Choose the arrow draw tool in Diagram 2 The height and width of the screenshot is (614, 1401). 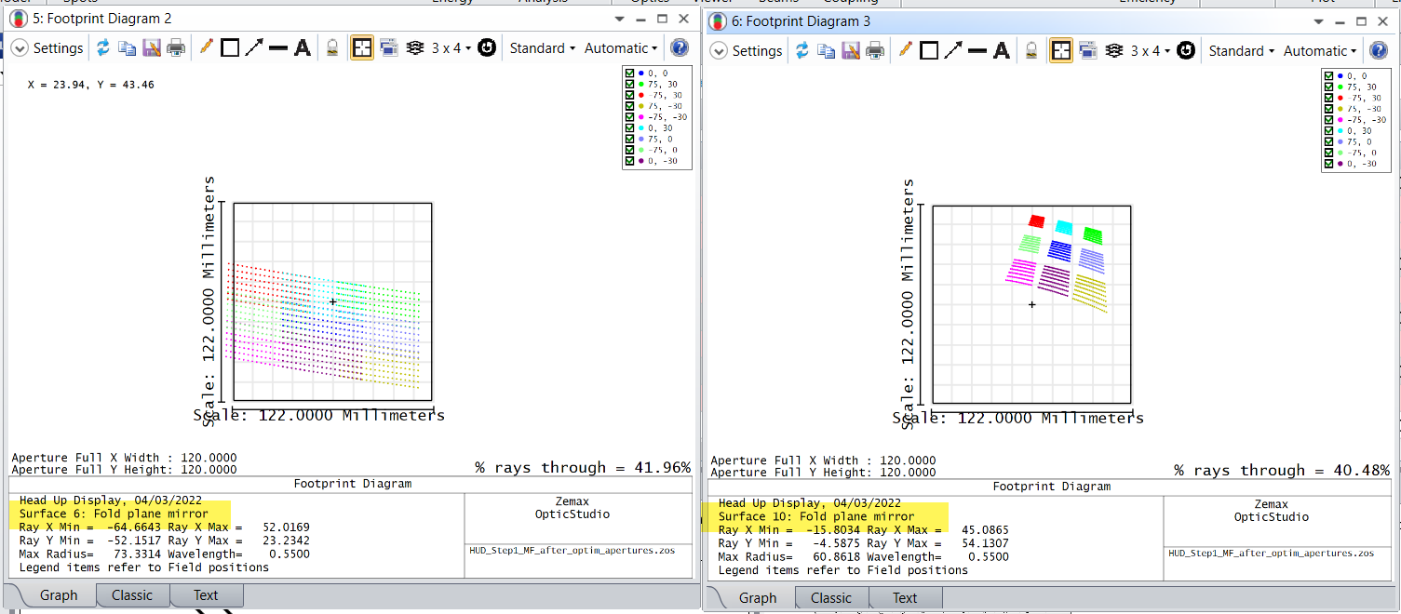click(254, 47)
